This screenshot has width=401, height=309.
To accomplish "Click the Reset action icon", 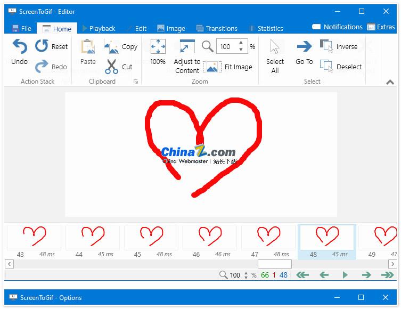I will pos(42,46).
